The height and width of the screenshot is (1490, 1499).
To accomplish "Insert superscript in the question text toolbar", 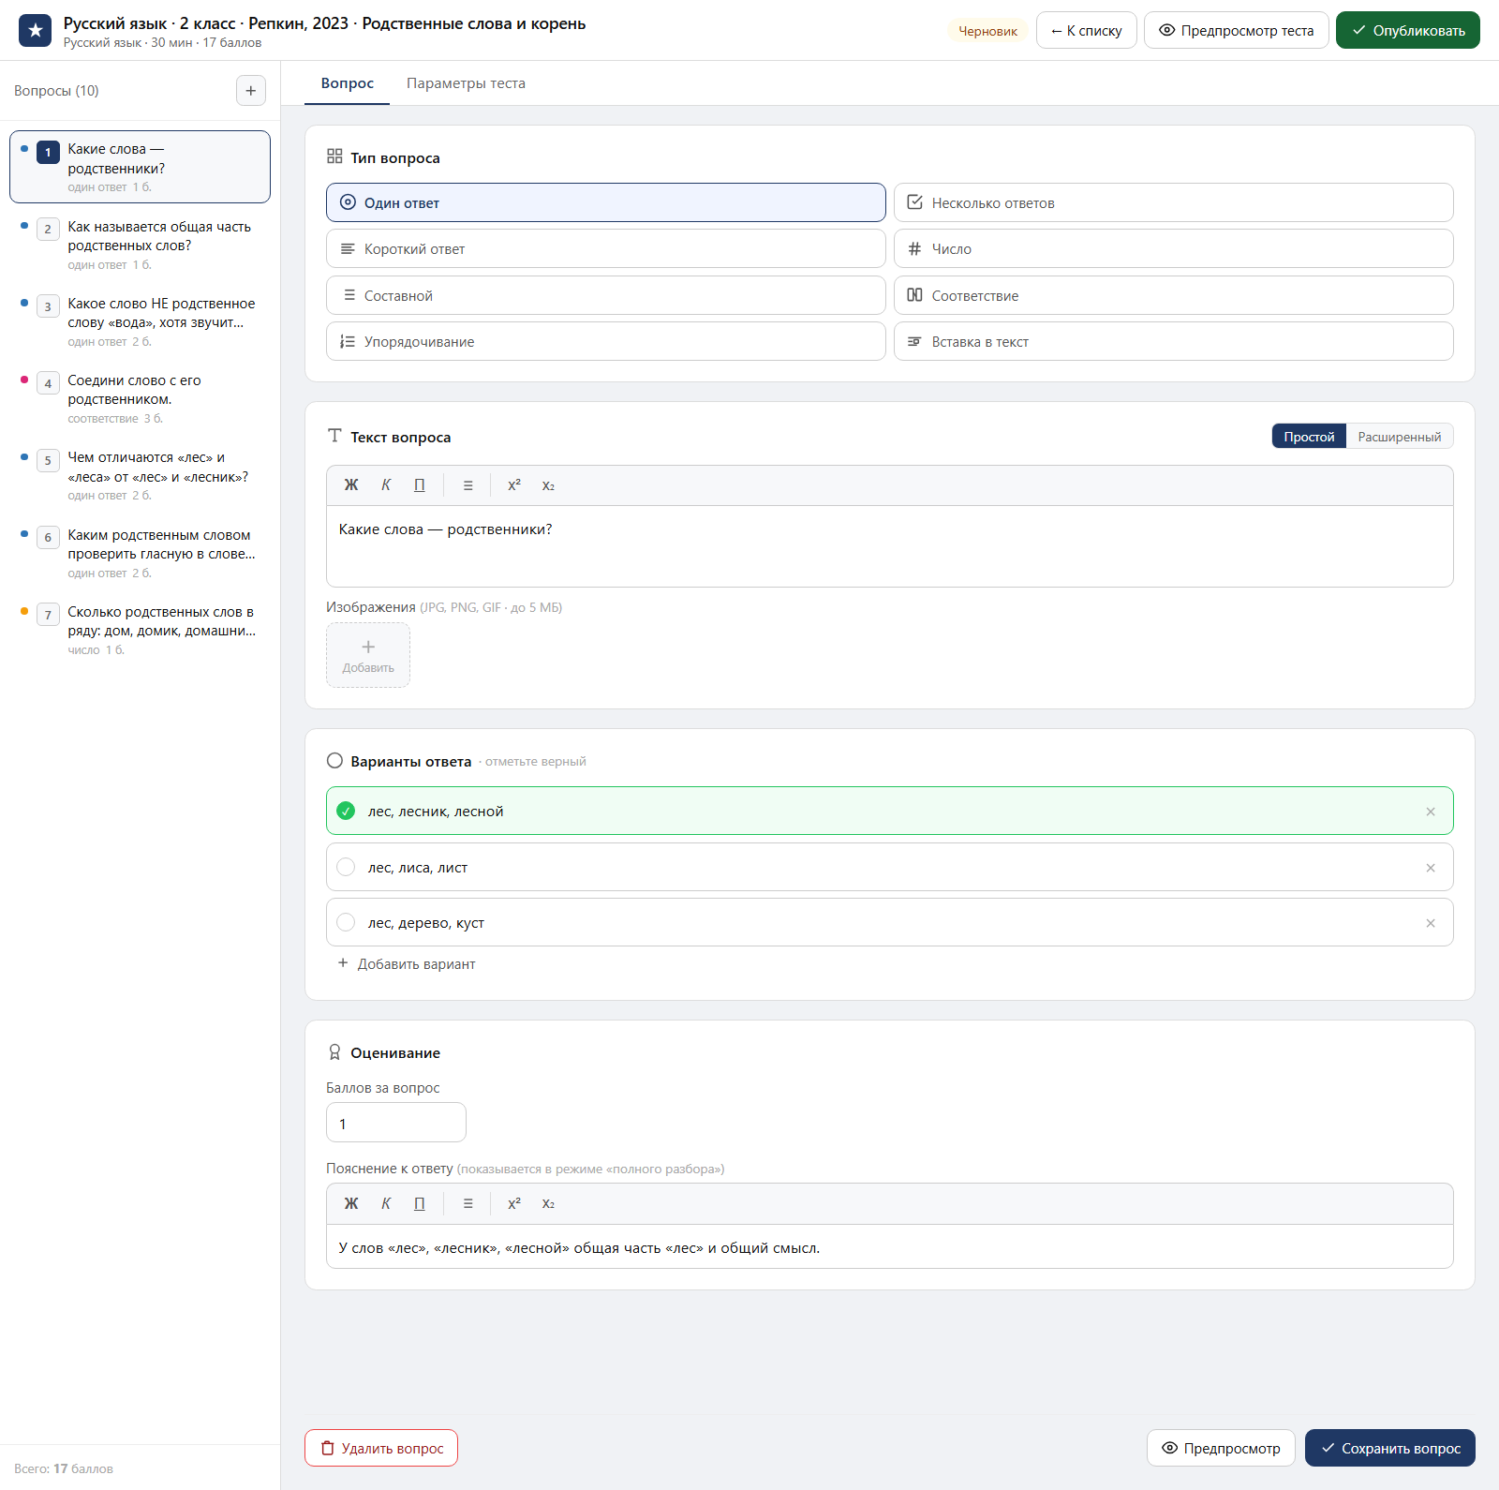I will [x=514, y=485].
